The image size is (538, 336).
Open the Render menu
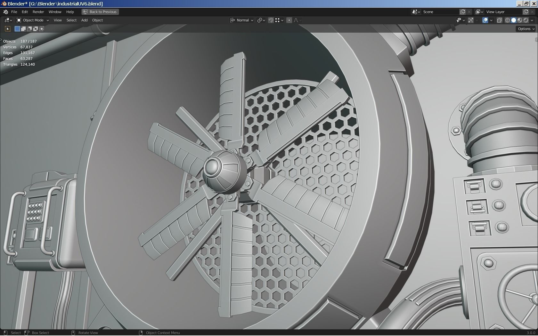(x=38, y=12)
